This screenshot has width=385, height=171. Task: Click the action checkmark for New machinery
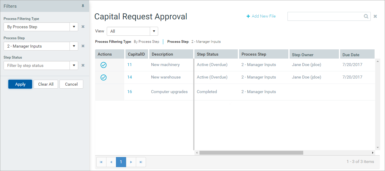point(103,65)
